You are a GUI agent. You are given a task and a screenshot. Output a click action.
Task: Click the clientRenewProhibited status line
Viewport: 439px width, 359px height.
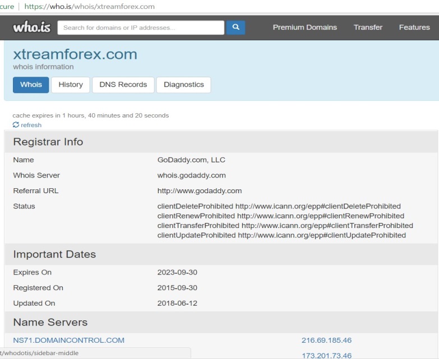pos(280,216)
